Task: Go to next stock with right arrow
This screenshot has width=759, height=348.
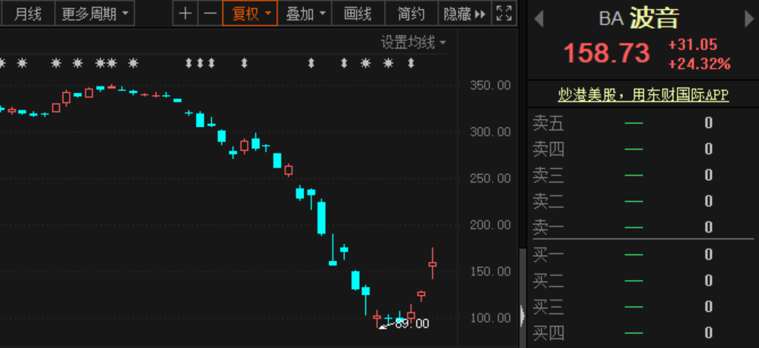Action: coord(749,20)
